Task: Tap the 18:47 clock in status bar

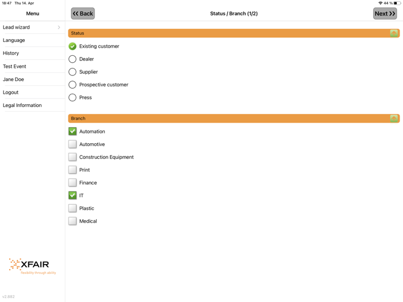Action: click(x=7, y=3)
